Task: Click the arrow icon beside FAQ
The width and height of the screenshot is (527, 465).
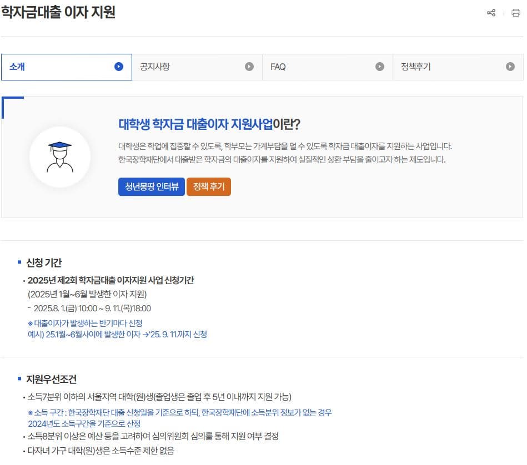Action: (x=380, y=67)
